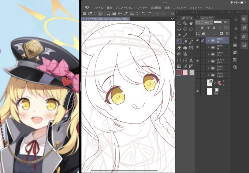Open the ヘルプ menu

pos(209,8)
